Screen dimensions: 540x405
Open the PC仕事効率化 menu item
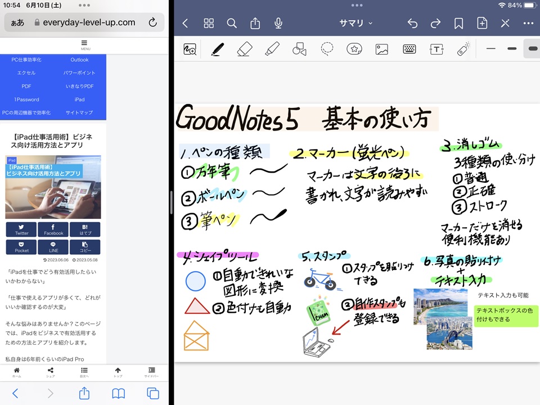pos(26,60)
